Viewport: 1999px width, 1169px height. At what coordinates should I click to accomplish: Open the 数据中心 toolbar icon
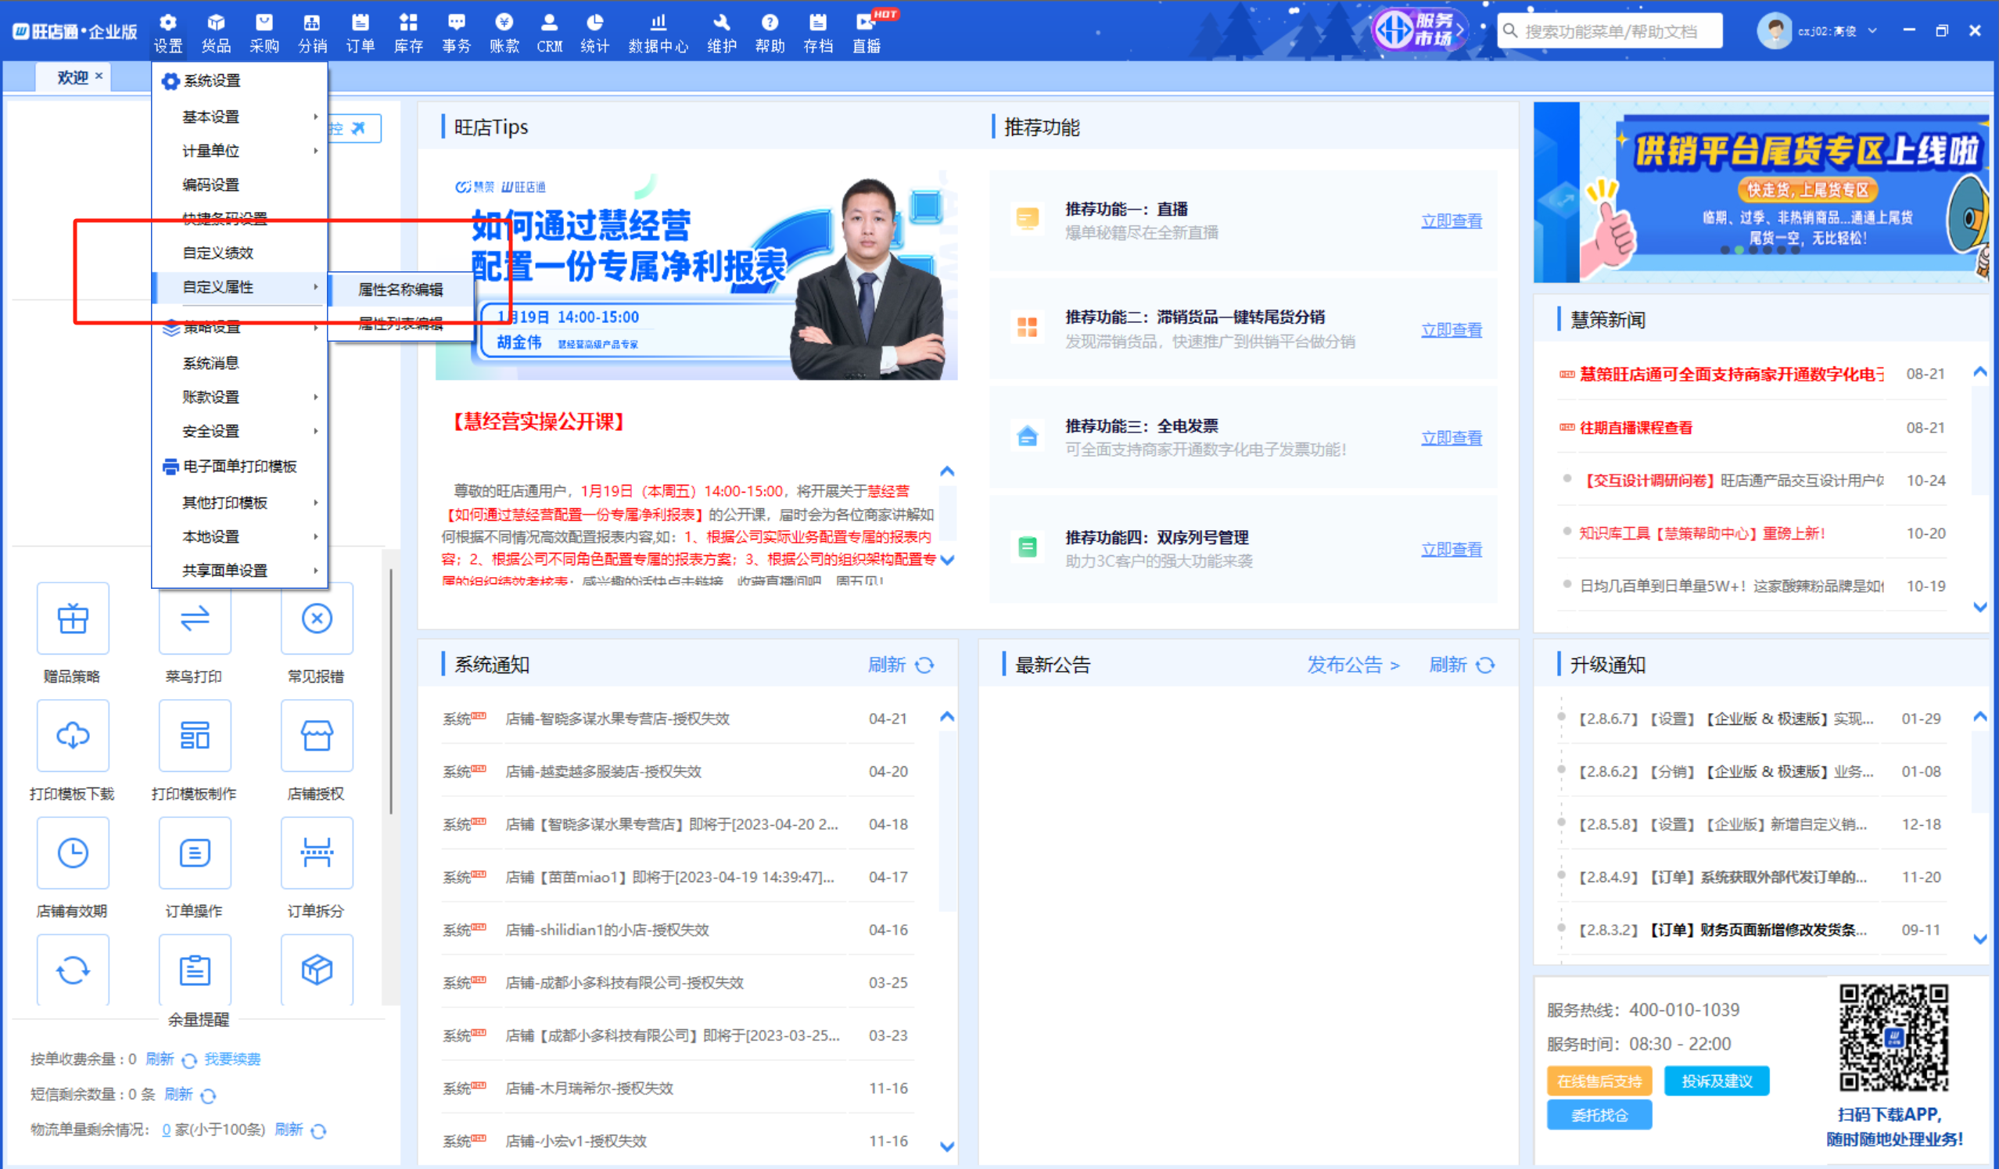click(658, 33)
